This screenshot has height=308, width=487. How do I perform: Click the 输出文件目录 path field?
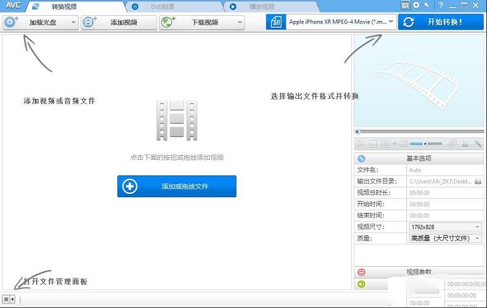point(441,181)
